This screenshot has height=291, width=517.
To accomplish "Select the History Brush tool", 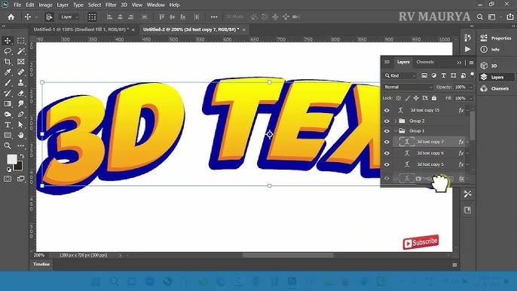I will coord(8,93).
